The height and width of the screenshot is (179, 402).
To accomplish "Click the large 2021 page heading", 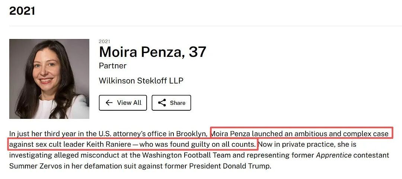I will pos(22,11).
